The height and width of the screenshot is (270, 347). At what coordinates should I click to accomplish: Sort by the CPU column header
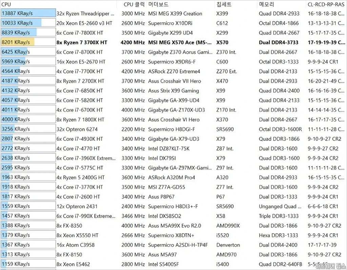click(x=6, y=4)
